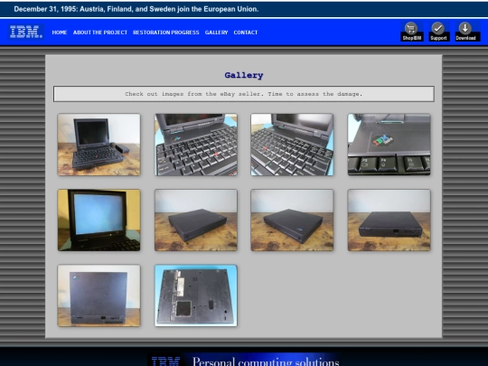Open thumbnail of laptop underside with label
488x366 pixels.
(196, 296)
